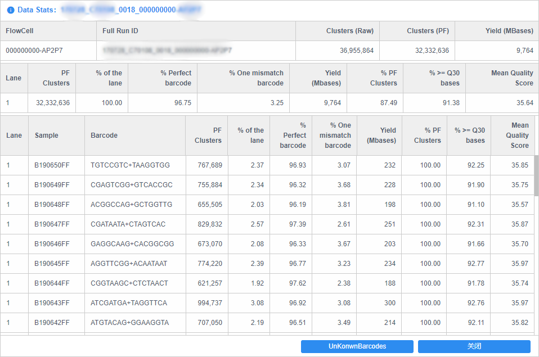Open the UnKonwnBarcodes button
This screenshot has width=539, height=357.
pos(357,346)
